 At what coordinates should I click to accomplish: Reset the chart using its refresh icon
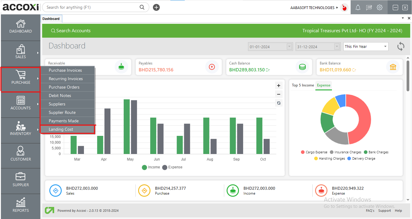click(279, 103)
